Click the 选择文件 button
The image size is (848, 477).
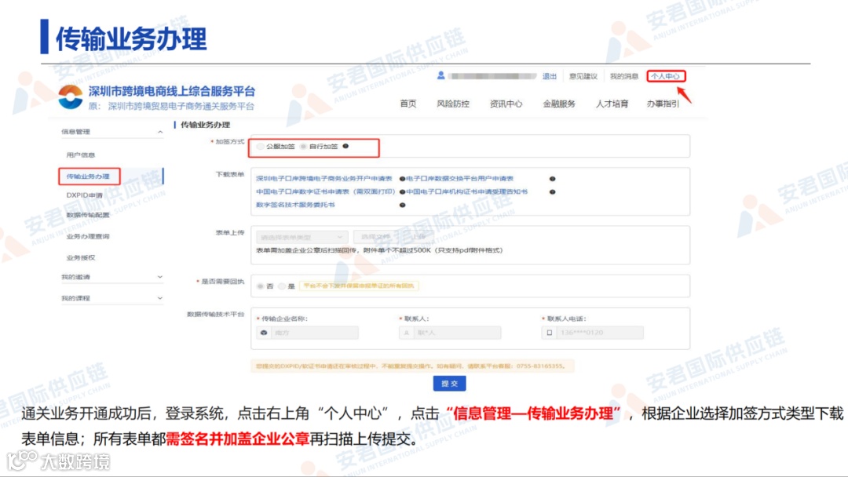point(376,237)
